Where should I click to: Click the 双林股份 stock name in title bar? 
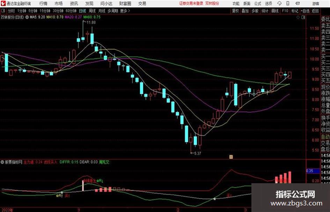[212, 3]
